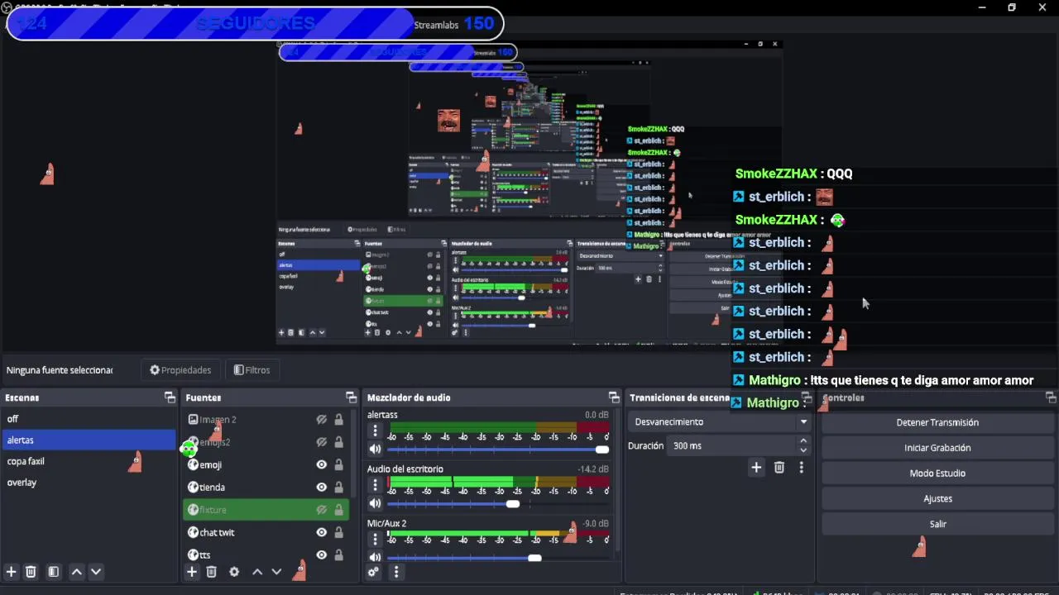Select the overlay scene
Screen dimensions: 1059x595
point(89,483)
